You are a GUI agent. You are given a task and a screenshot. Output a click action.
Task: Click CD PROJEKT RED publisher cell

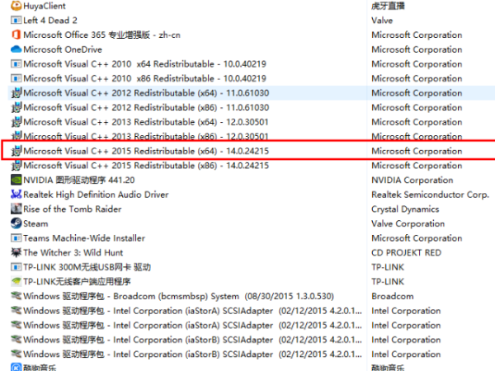tap(406, 253)
